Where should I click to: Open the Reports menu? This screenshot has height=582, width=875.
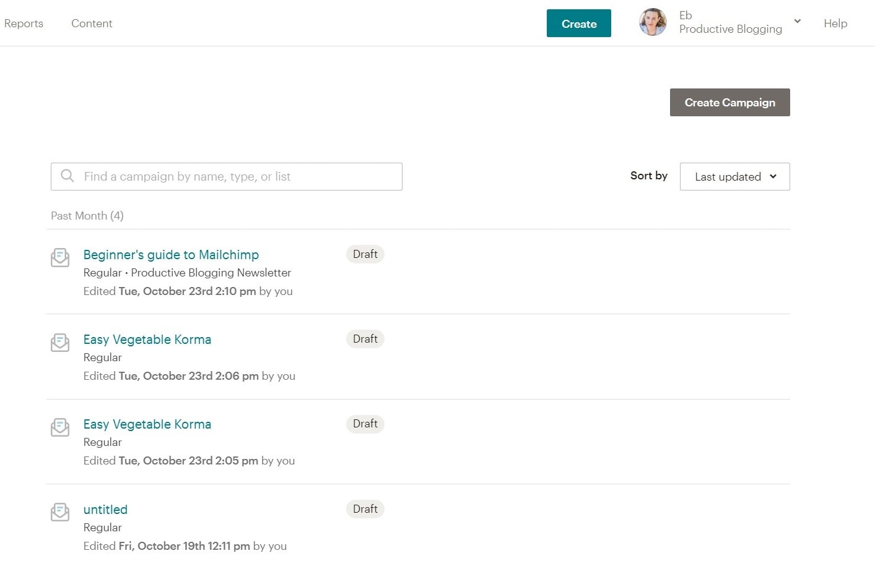[24, 24]
